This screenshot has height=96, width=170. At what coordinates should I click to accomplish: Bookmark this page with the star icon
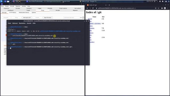[158, 8]
